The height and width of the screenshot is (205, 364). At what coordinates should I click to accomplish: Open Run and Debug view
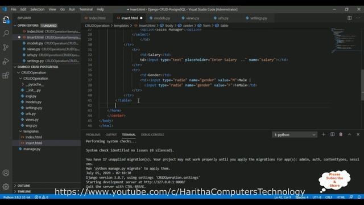click(6, 61)
